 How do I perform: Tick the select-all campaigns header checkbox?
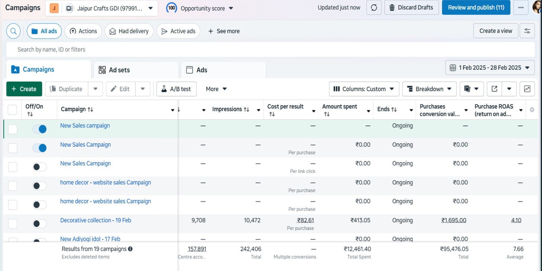coord(13,110)
